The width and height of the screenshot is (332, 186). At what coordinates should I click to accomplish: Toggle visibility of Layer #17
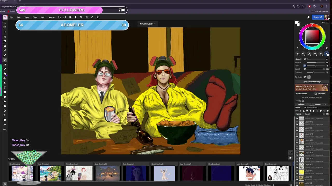click(297, 171)
